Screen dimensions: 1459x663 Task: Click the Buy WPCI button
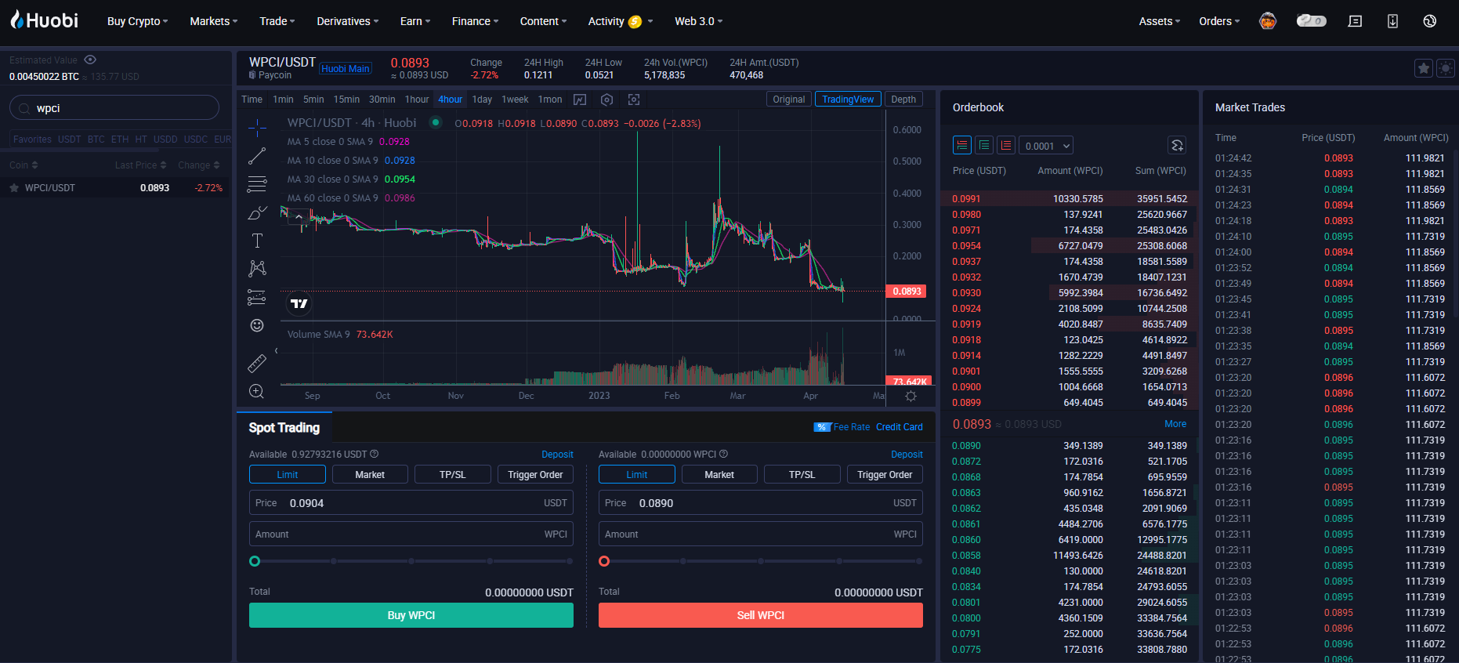(x=411, y=615)
